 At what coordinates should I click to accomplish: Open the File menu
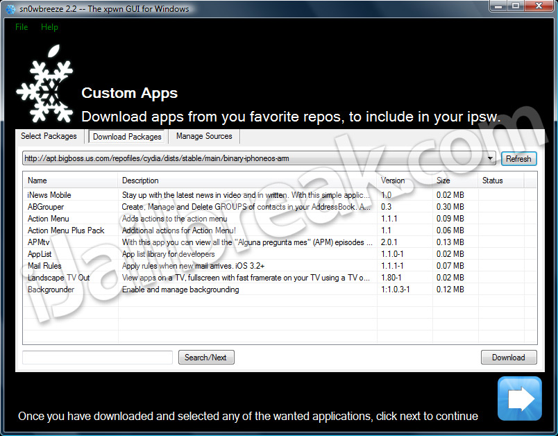pyautogui.click(x=22, y=27)
